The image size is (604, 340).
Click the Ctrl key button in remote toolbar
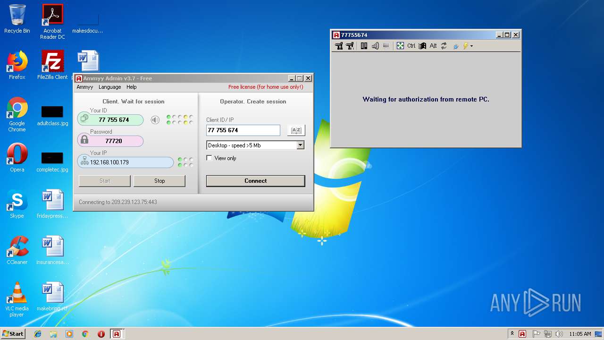click(x=411, y=46)
